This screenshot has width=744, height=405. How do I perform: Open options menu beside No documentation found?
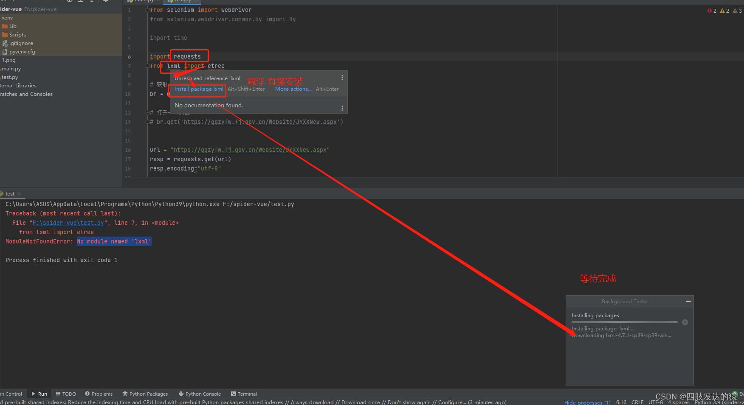[342, 108]
